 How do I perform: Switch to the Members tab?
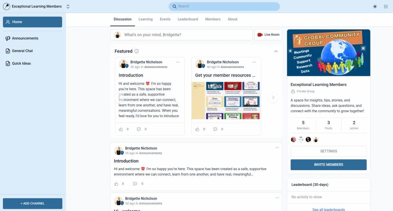point(213,19)
